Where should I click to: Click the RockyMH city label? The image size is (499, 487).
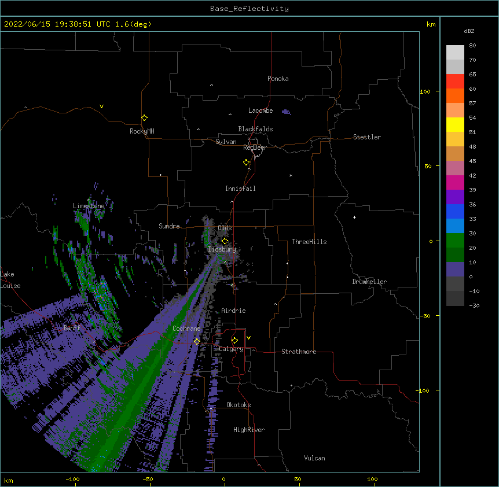(x=142, y=131)
